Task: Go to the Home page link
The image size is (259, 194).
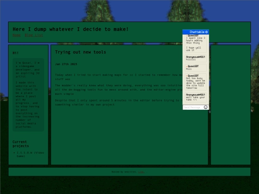Action: point(17,35)
